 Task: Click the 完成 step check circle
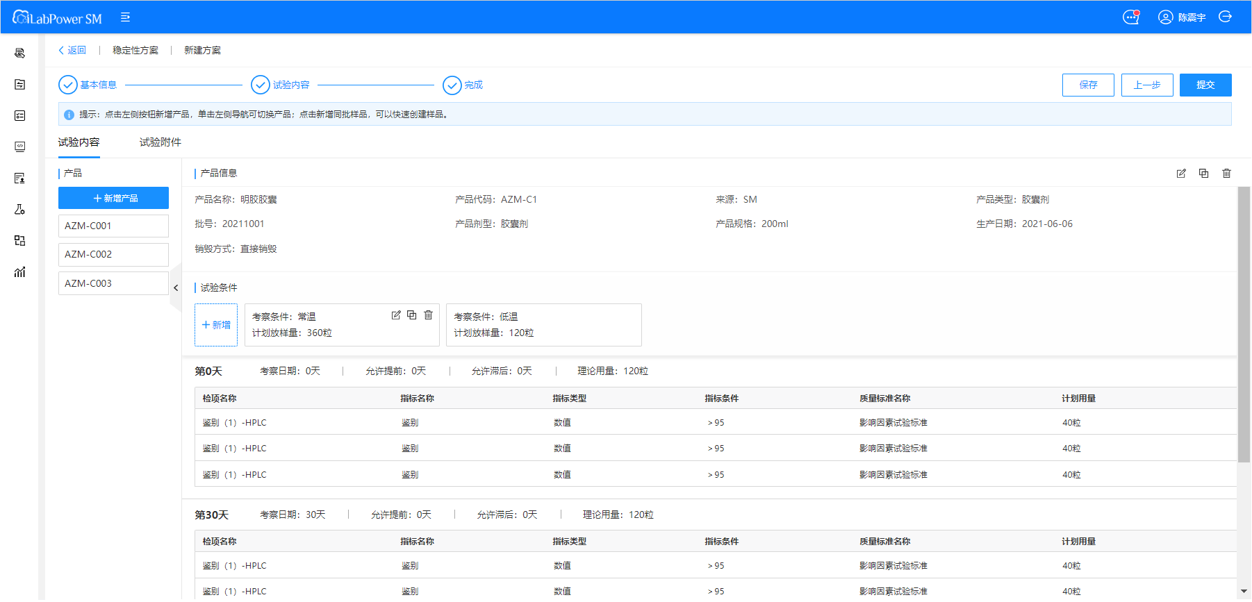pos(452,85)
